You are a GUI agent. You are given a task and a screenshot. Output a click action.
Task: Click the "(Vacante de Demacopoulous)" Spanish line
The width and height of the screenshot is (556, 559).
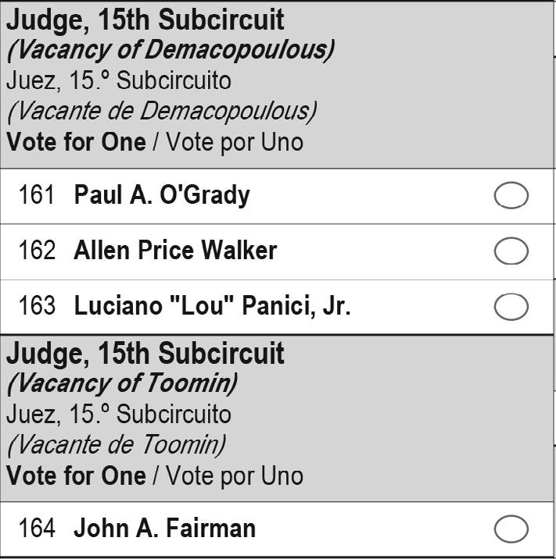[162, 111]
